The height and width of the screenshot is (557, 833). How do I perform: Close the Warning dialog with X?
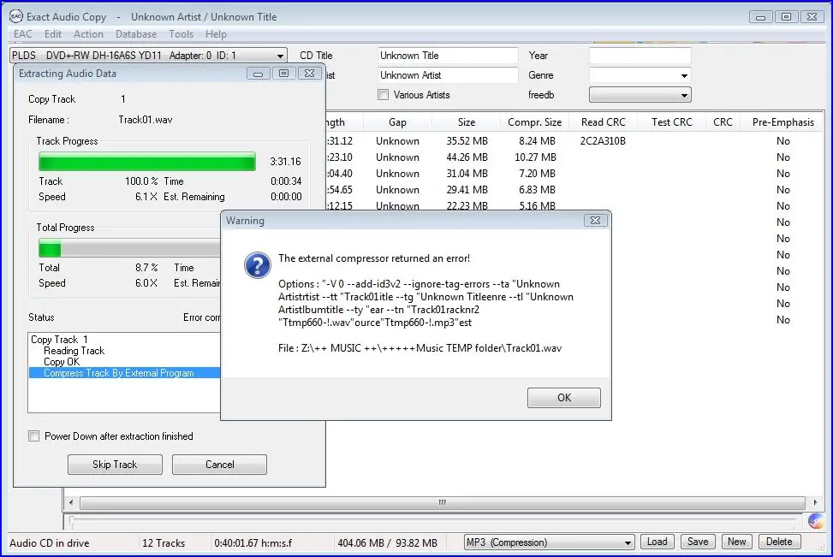point(595,221)
